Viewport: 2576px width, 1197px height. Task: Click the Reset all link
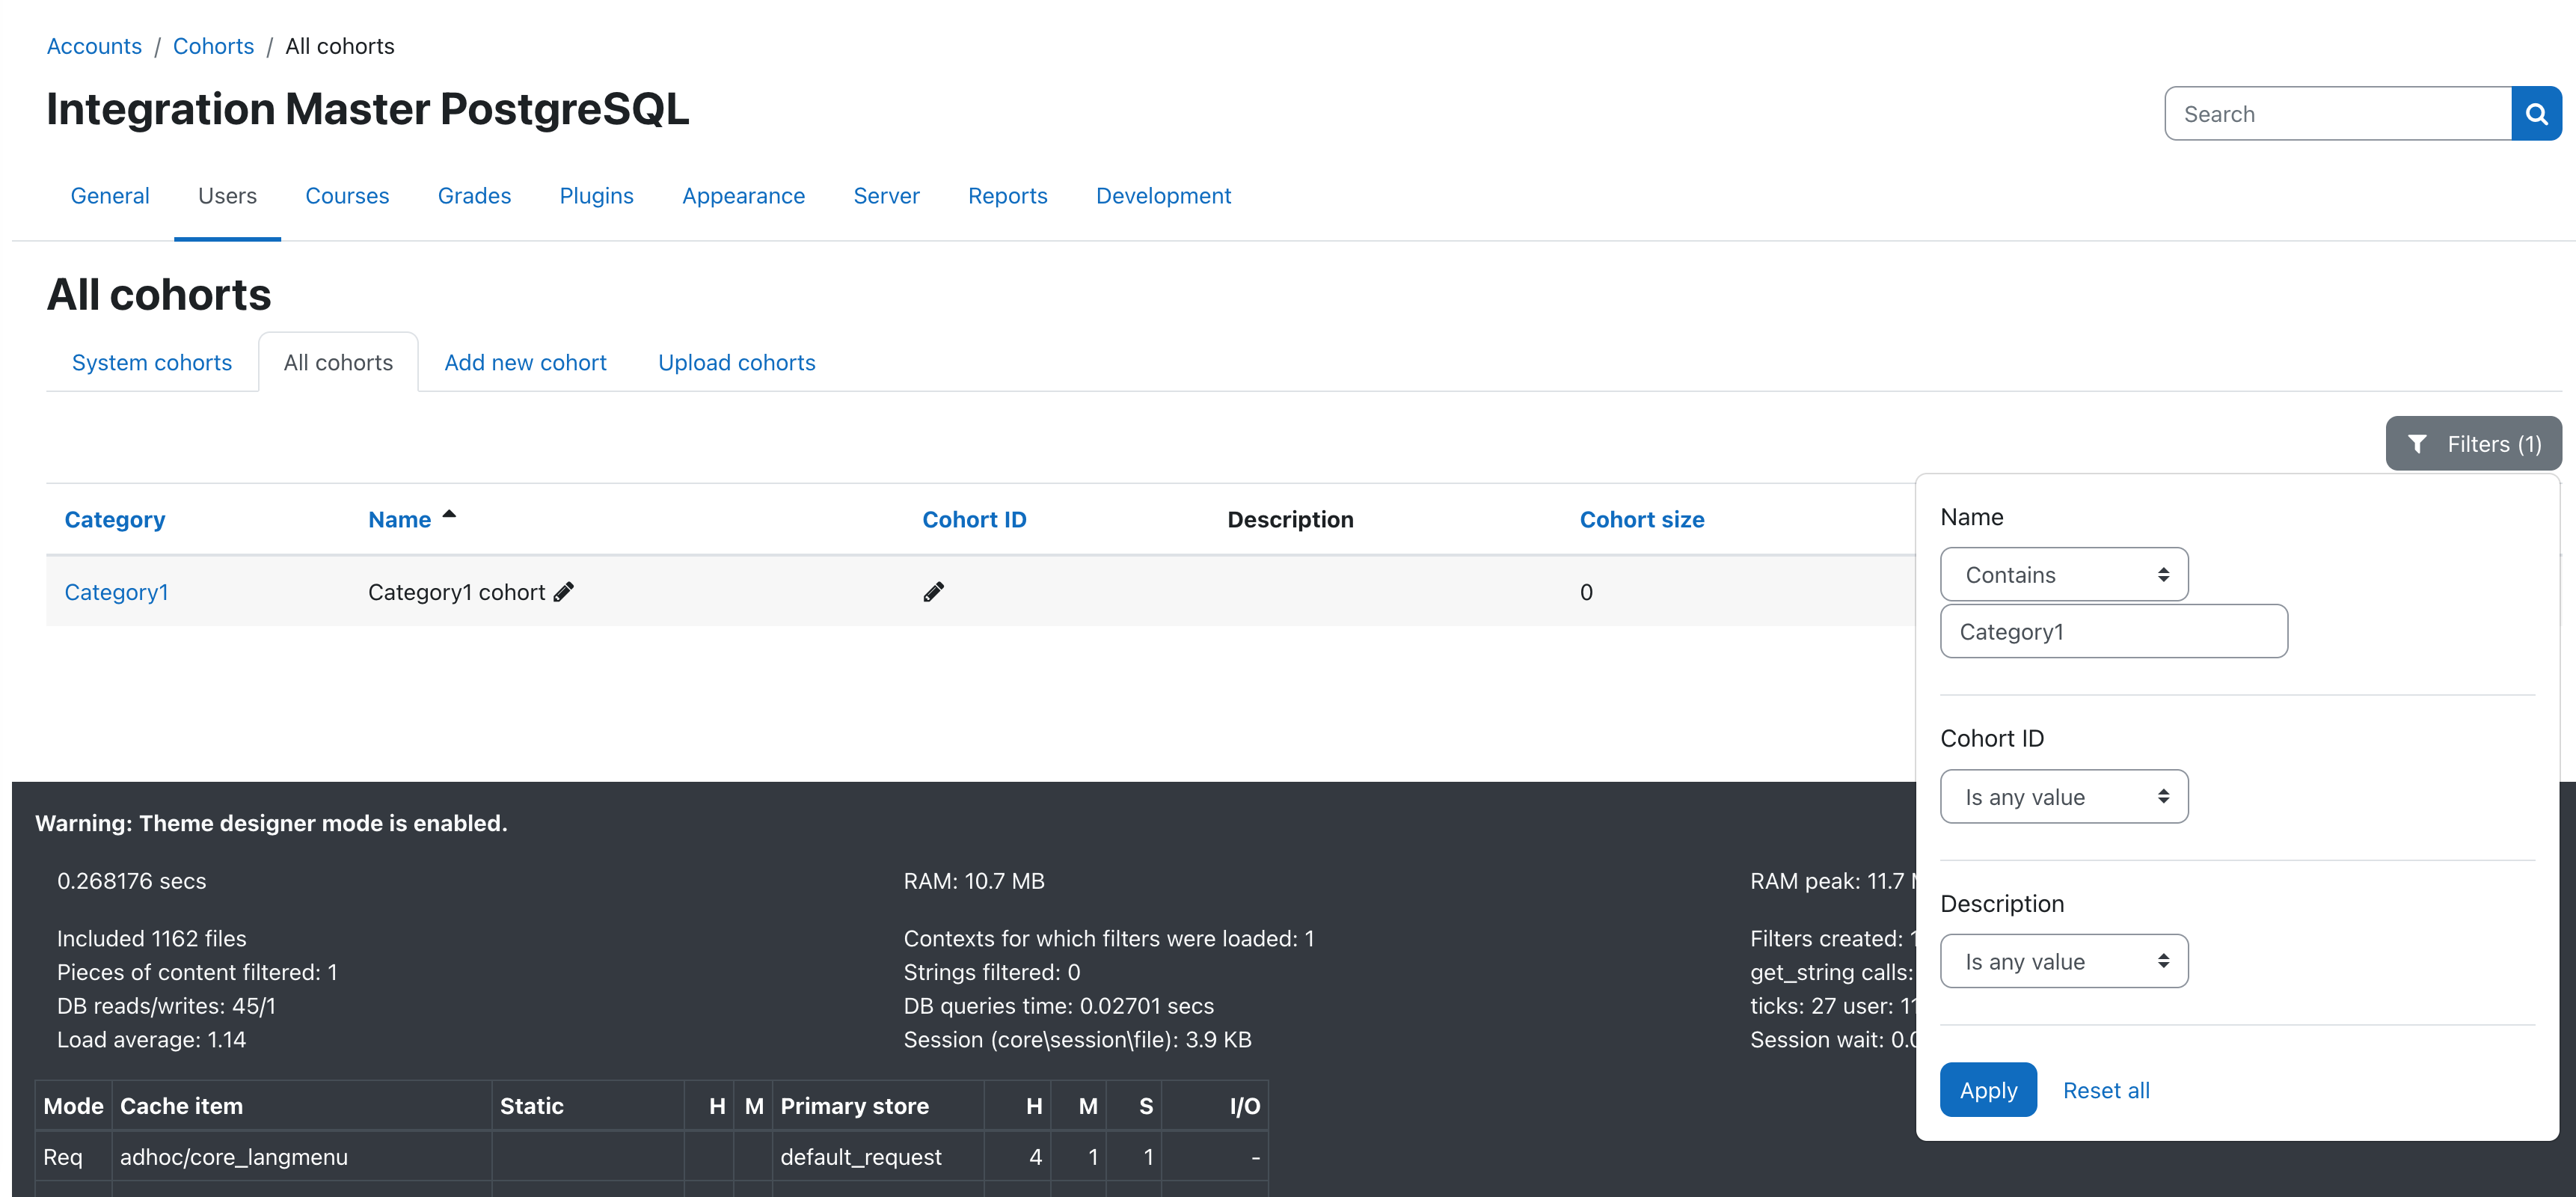pos(2105,1090)
